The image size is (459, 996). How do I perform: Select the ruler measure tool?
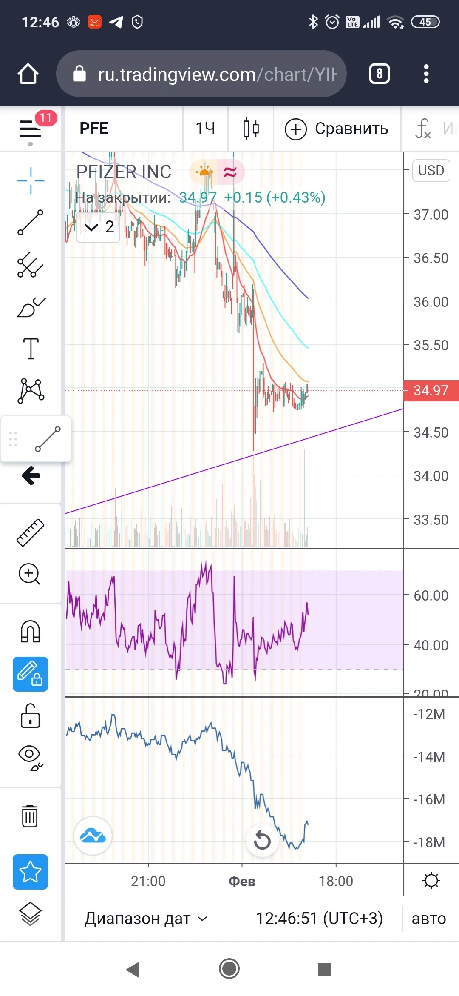click(x=31, y=532)
